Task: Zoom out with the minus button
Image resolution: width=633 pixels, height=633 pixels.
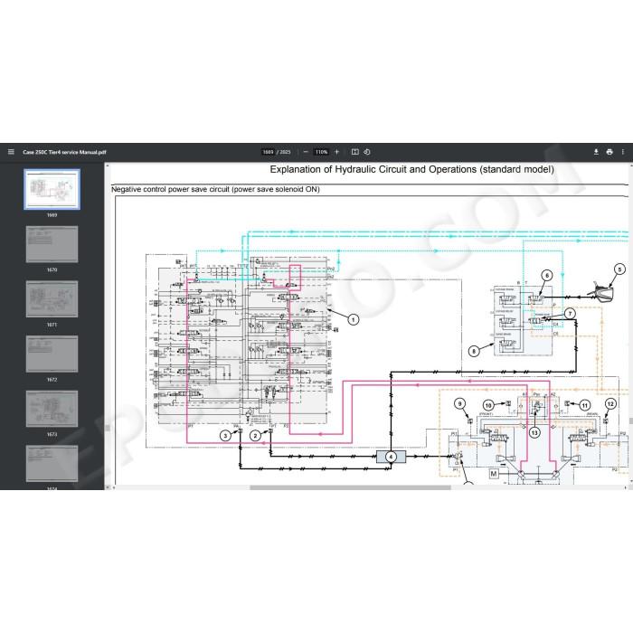Action: click(x=306, y=152)
